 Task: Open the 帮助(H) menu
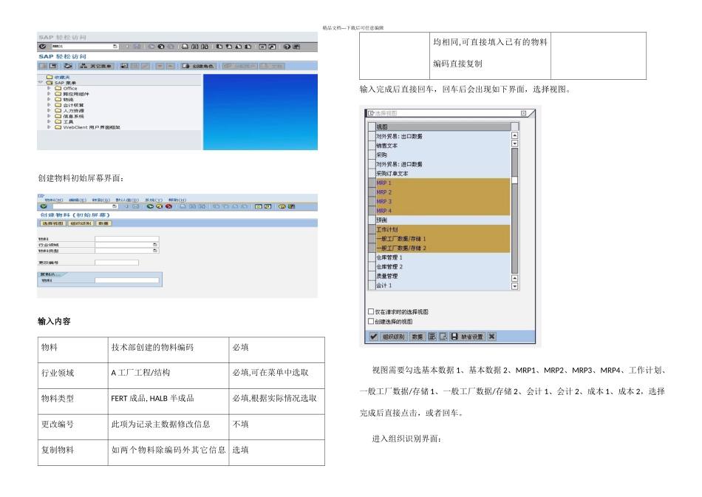(x=177, y=200)
